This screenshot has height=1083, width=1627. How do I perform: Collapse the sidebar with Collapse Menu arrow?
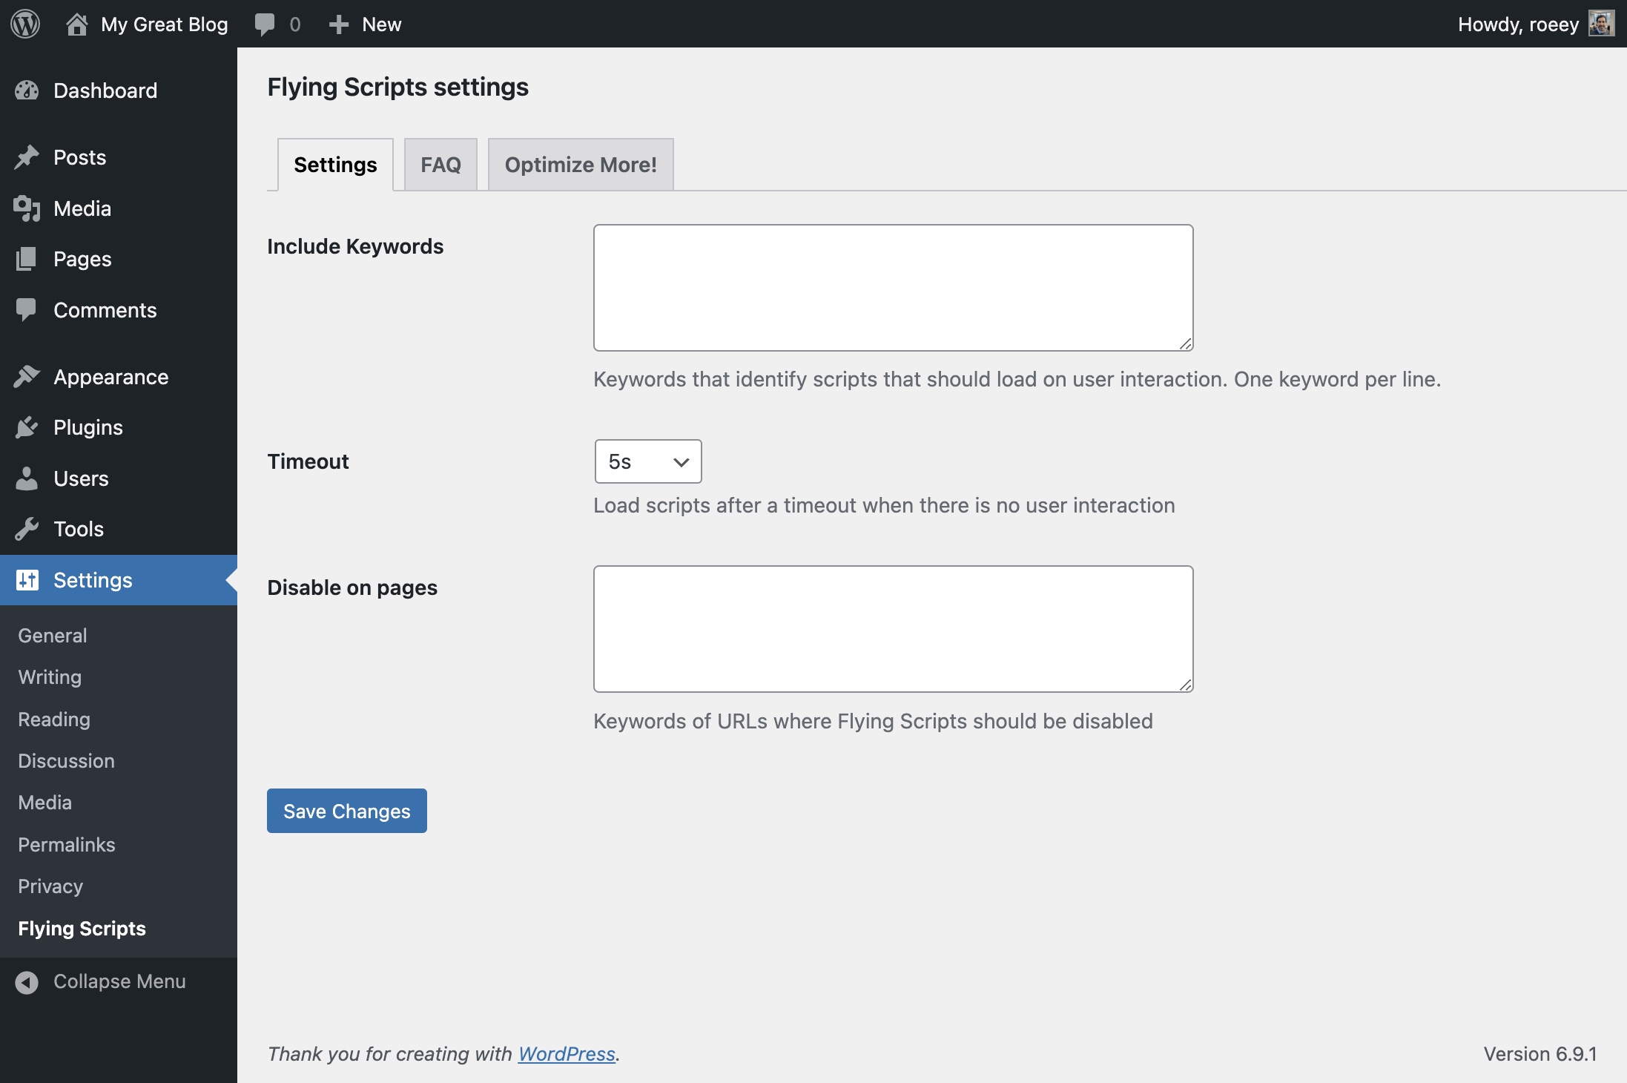[27, 982]
